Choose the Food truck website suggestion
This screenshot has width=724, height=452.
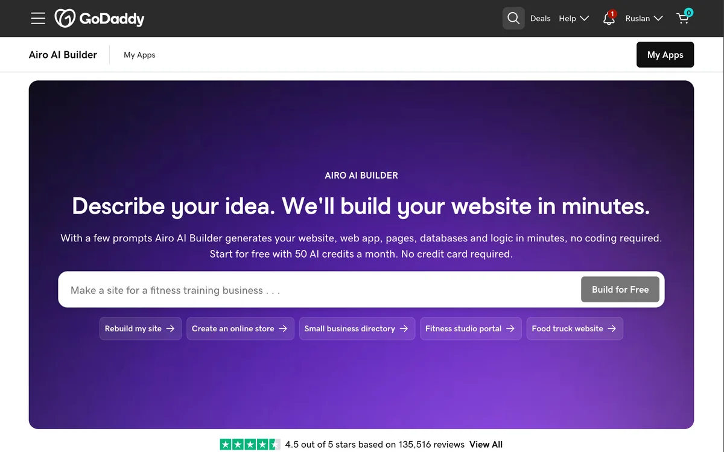(x=574, y=329)
